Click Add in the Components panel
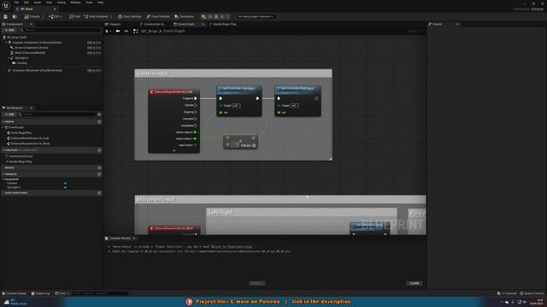Image resolution: width=547 pixels, height=307 pixels. [x=9, y=31]
